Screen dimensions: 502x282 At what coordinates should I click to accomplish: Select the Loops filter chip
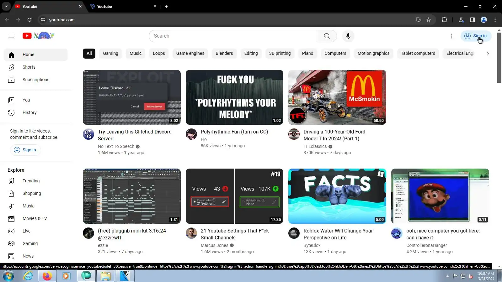pyautogui.click(x=159, y=53)
